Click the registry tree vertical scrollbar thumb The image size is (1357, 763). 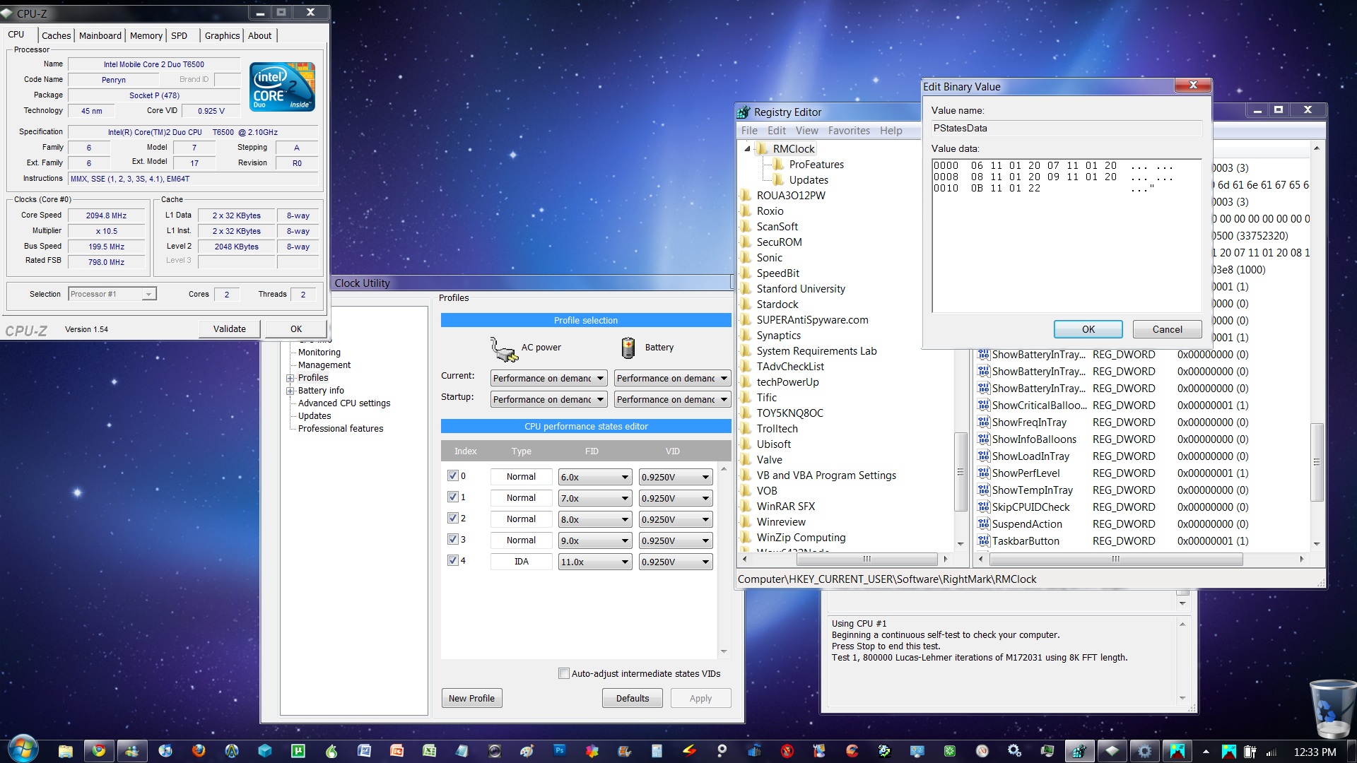pyautogui.click(x=960, y=471)
